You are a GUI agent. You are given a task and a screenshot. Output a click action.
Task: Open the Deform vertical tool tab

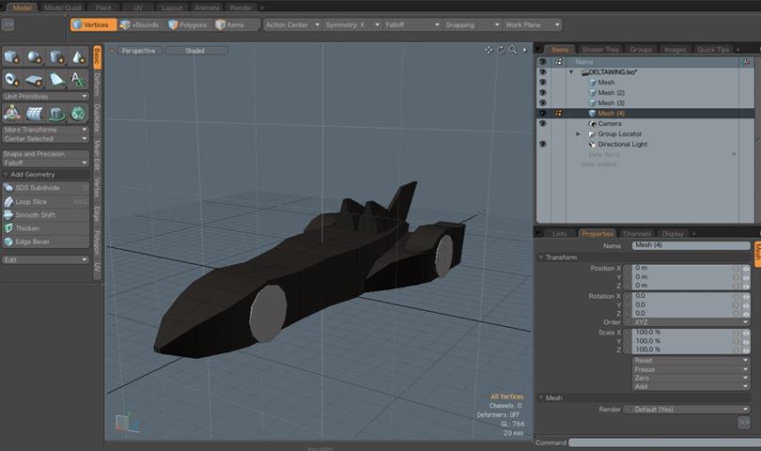(97, 86)
